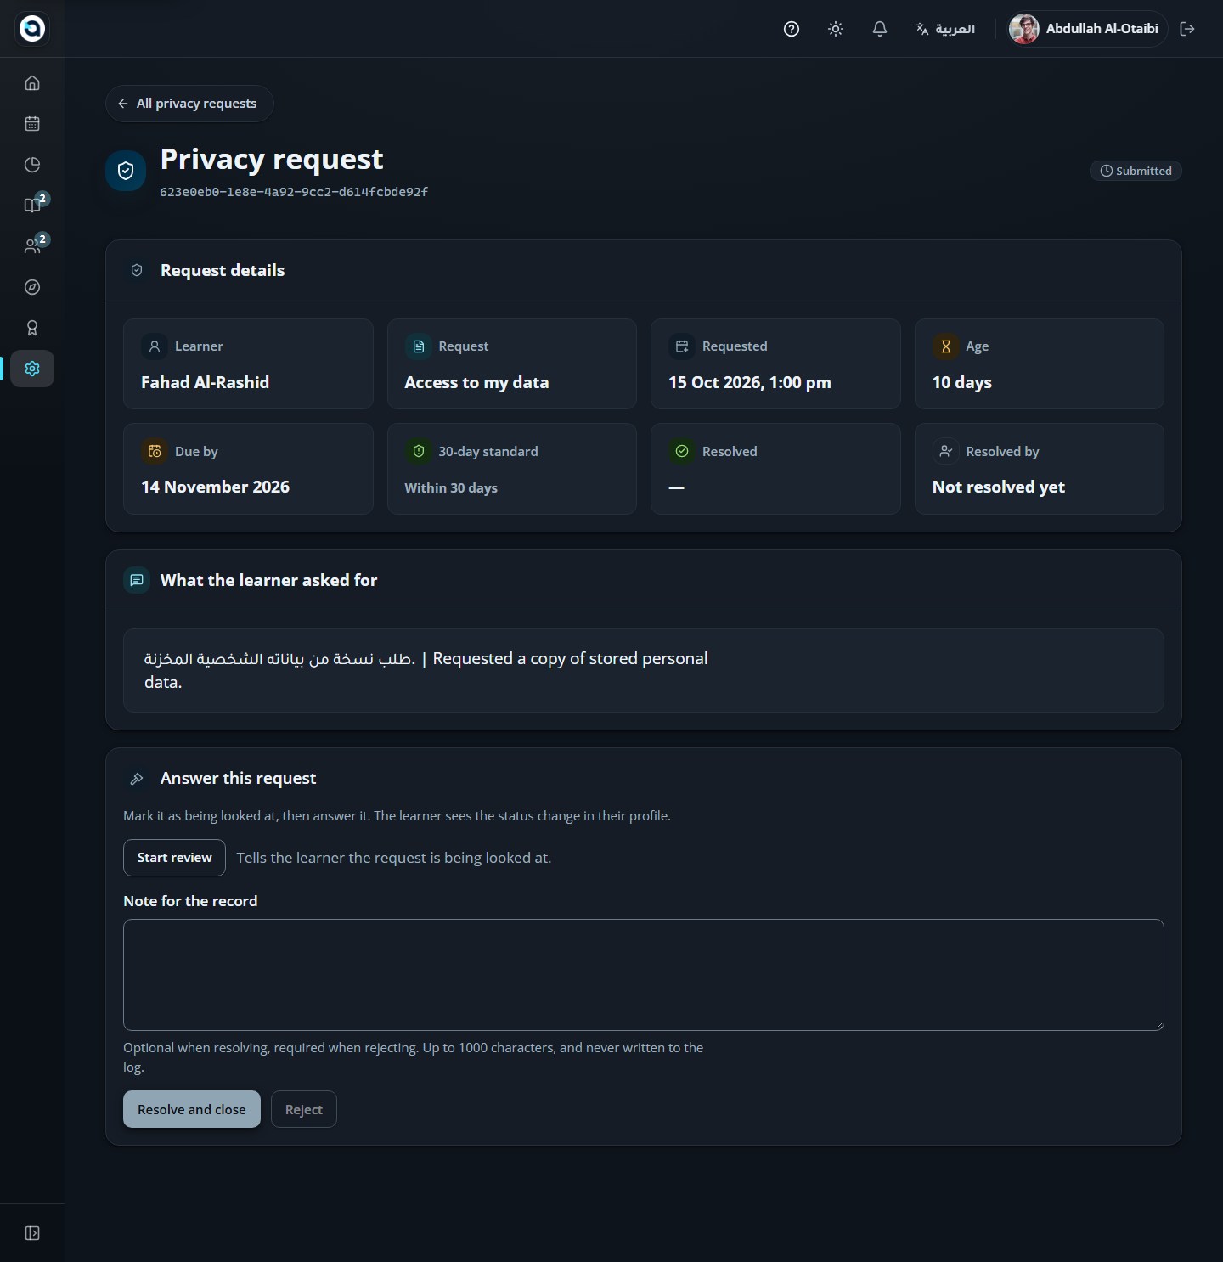The height and width of the screenshot is (1262, 1223).
Task: Open Abdullah Al-Otaibi's profile menu
Action: click(1085, 29)
